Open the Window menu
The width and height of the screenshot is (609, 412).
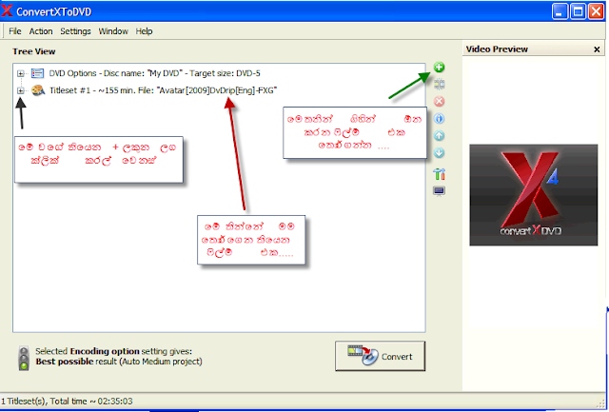[113, 31]
